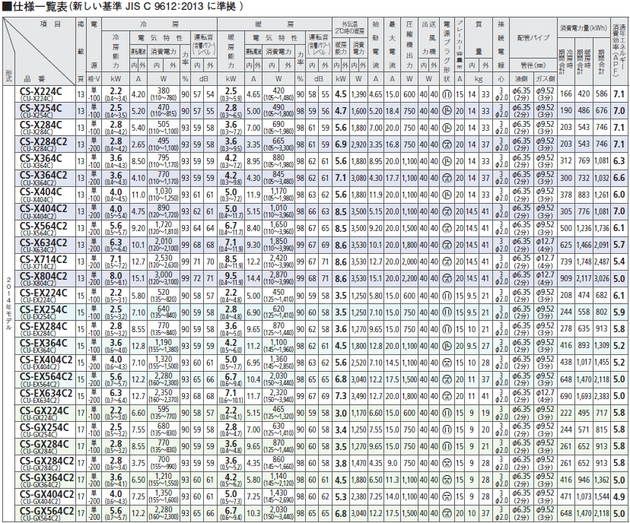Click the outdoor unit name (CU-X714C2)
The image size is (630, 523).
pos(39,267)
